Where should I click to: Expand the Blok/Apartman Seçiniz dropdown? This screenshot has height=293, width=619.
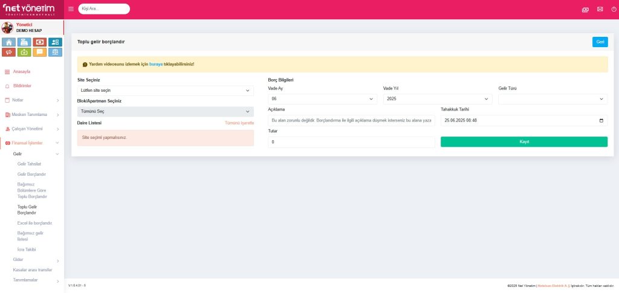click(x=166, y=112)
